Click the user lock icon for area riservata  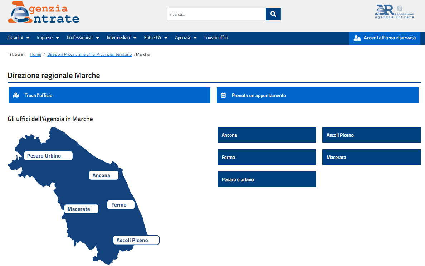click(357, 38)
